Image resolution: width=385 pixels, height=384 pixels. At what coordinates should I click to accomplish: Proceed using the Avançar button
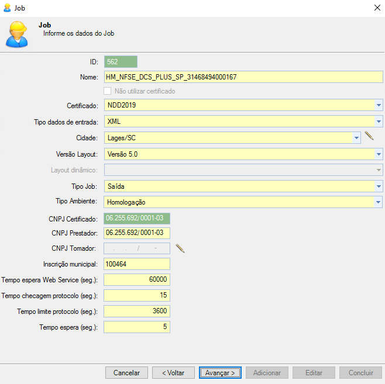220,372
